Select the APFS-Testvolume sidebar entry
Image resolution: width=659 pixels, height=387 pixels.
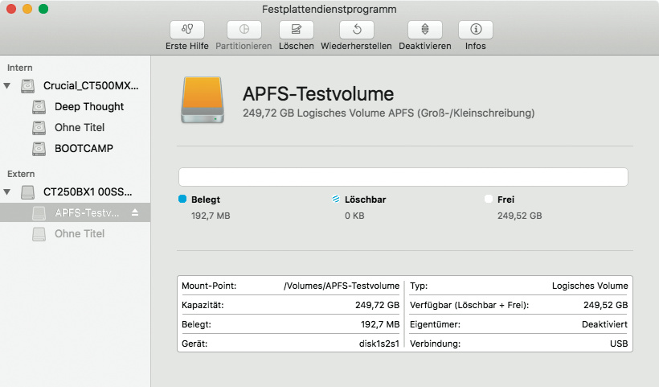point(87,212)
